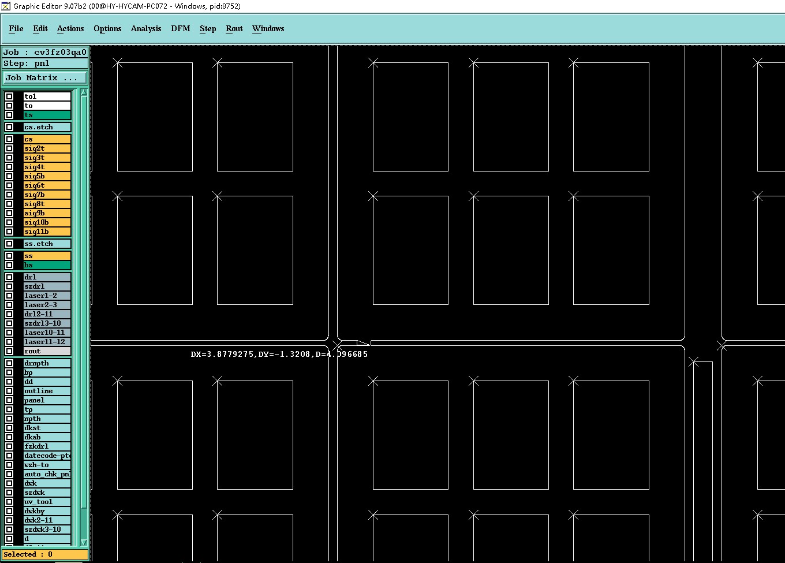The width and height of the screenshot is (785, 563).
Task: Toggle the sig2t layer checkbox
Action: pos(9,148)
